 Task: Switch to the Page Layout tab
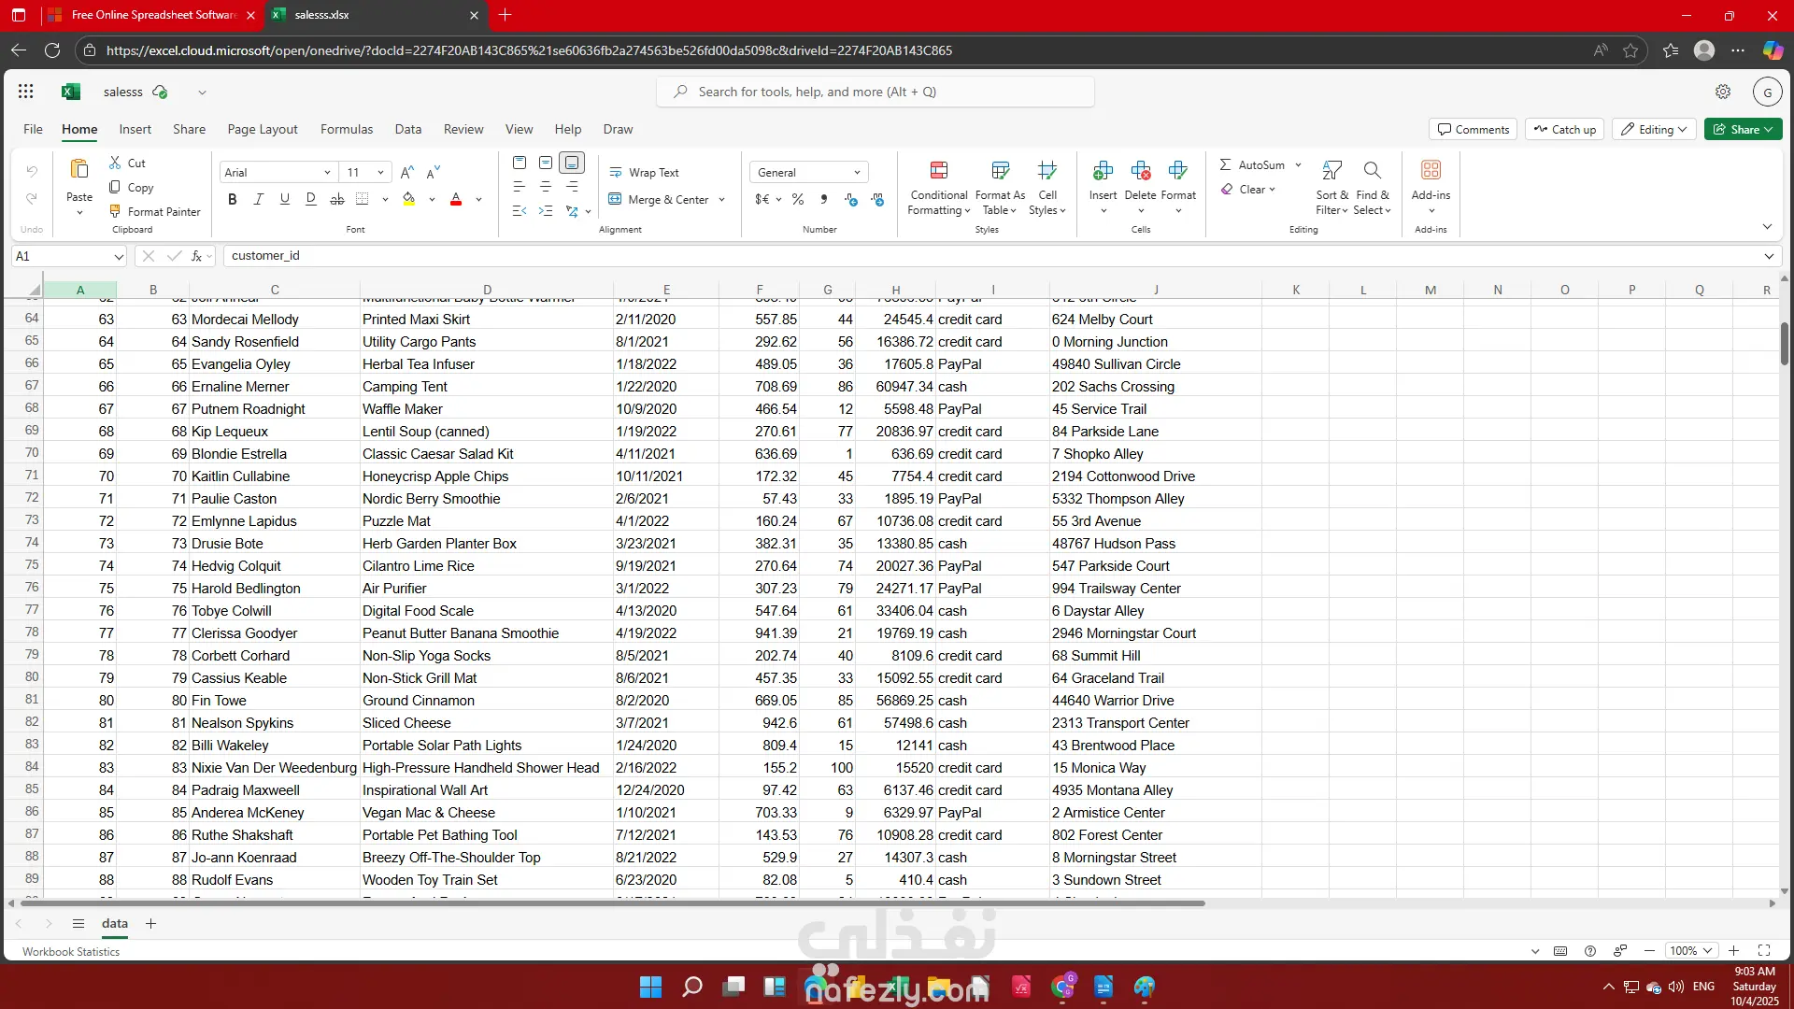pyautogui.click(x=262, y=129)
